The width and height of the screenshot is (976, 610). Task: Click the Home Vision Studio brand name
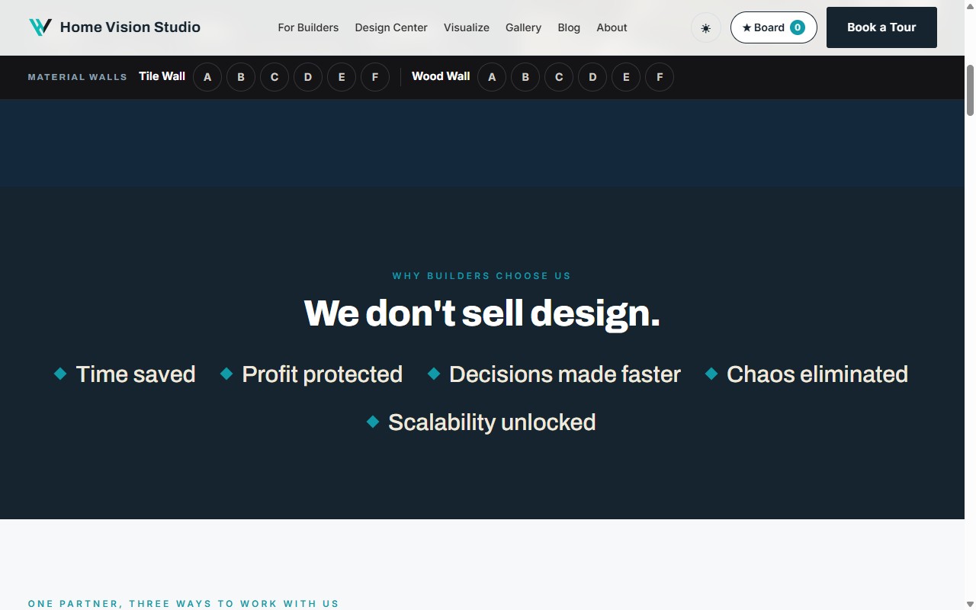[x=130, y=27]
